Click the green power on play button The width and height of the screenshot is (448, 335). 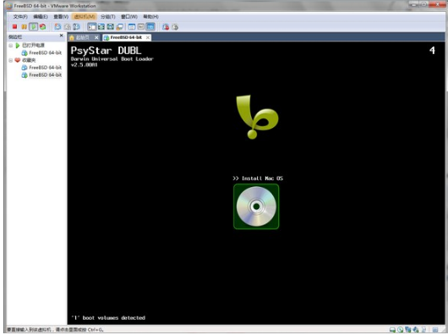(x=34, y=27)
